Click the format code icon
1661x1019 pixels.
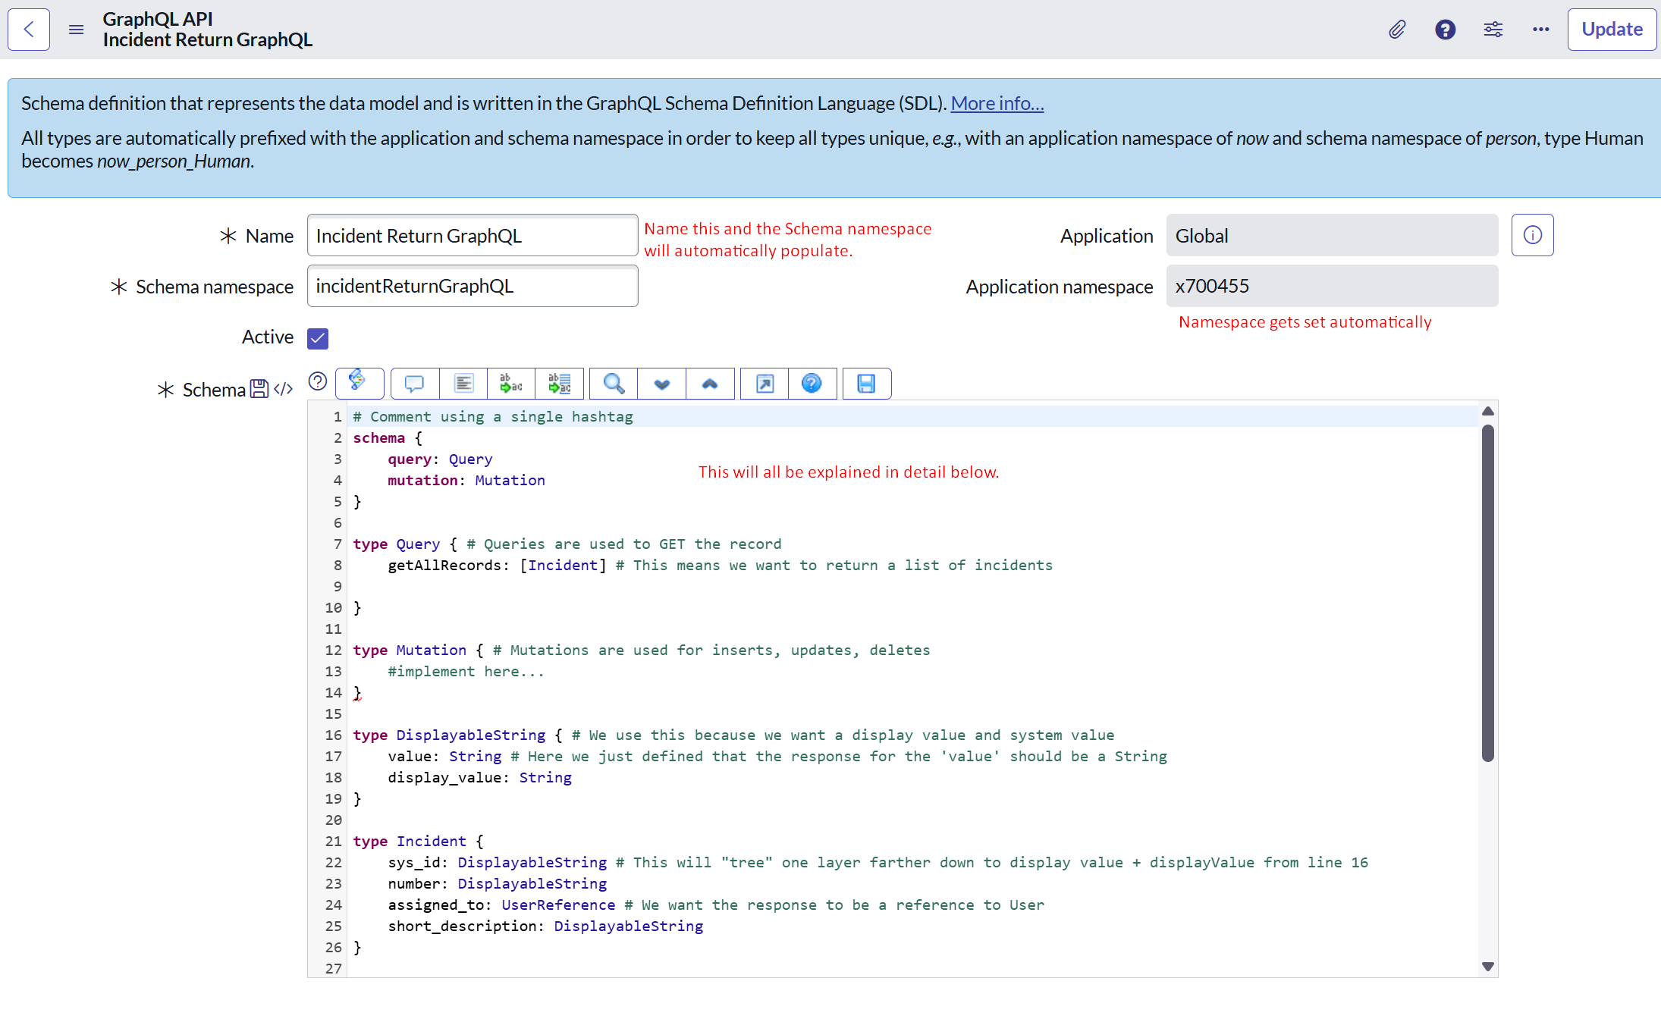pyautogui.click(x=463, y=384)
